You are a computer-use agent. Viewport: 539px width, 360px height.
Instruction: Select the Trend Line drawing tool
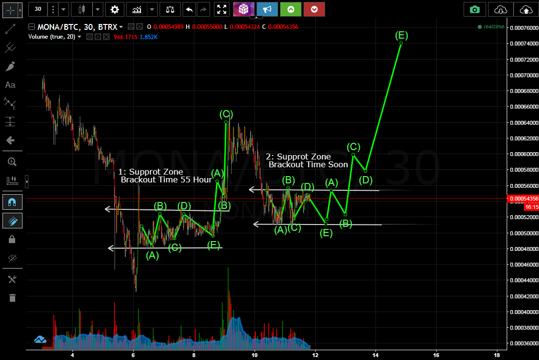pos(10,29)
